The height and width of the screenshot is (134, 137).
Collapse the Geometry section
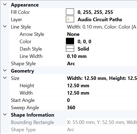coord(5,70)
